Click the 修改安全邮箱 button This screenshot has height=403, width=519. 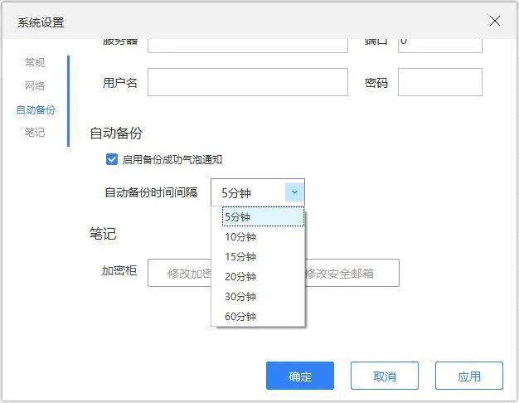tap(352, 273)
